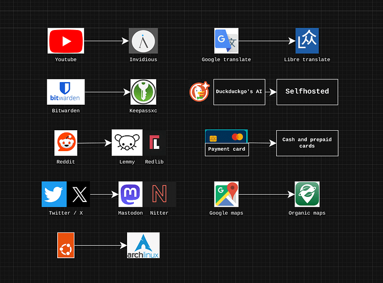Click the Nitter N icon
Viewport: 383px width, 283px height.
tap(159, 194)
